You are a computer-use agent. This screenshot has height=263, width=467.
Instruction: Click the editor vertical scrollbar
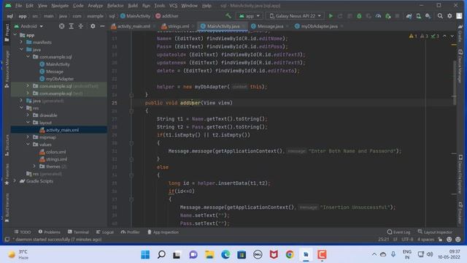(454, 83)
